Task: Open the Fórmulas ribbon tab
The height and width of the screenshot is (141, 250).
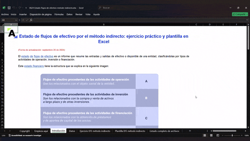Action: coord(59,14)
